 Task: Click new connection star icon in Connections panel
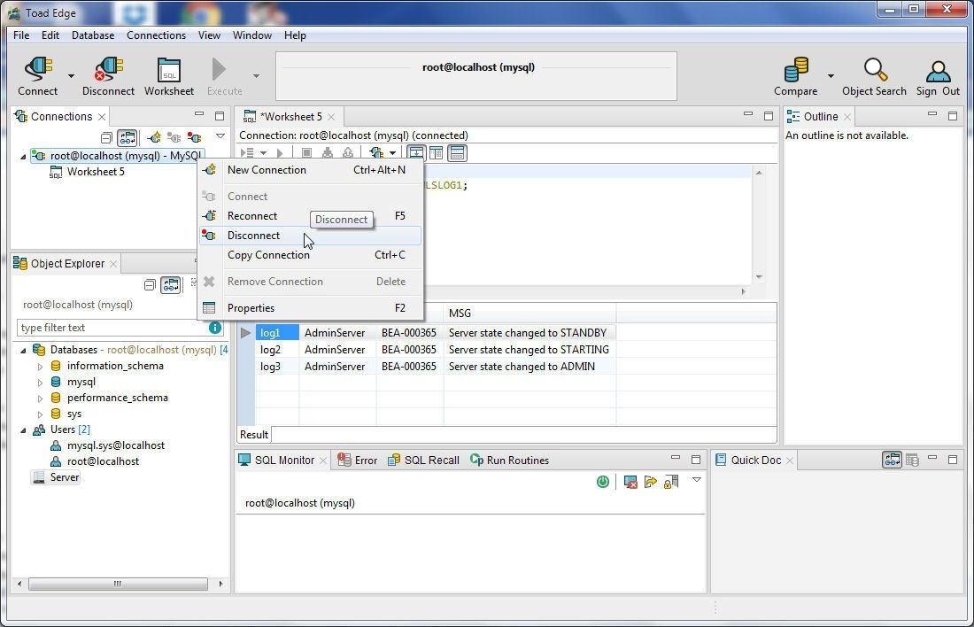[x=154, y=137]
